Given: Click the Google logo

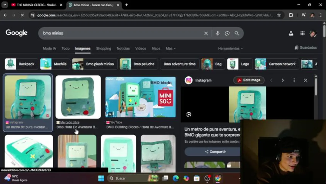Looking at the screenshot, I should [16, 33].
